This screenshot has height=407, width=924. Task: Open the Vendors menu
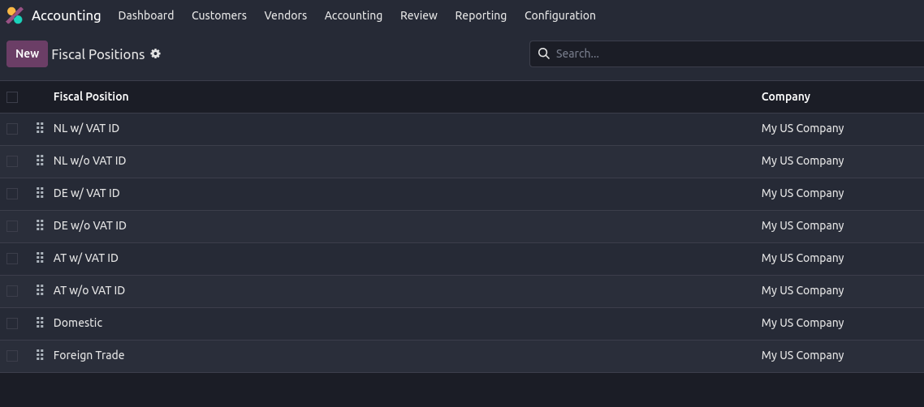point(286,15)
